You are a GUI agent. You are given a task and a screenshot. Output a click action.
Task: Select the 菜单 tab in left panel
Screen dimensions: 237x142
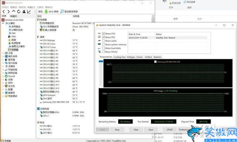click(4, 16)
